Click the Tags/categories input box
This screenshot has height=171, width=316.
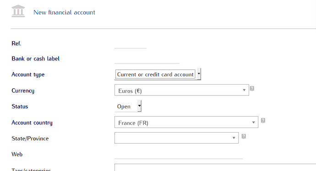215,167
